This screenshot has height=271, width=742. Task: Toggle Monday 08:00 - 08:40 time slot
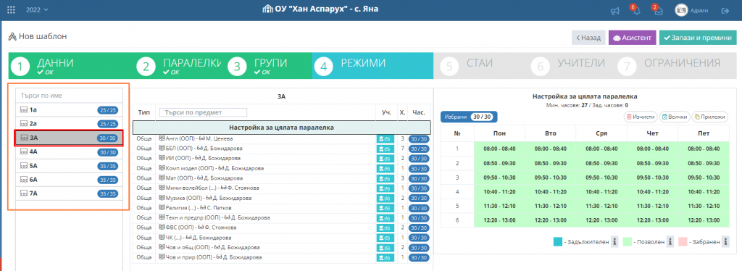500,149
